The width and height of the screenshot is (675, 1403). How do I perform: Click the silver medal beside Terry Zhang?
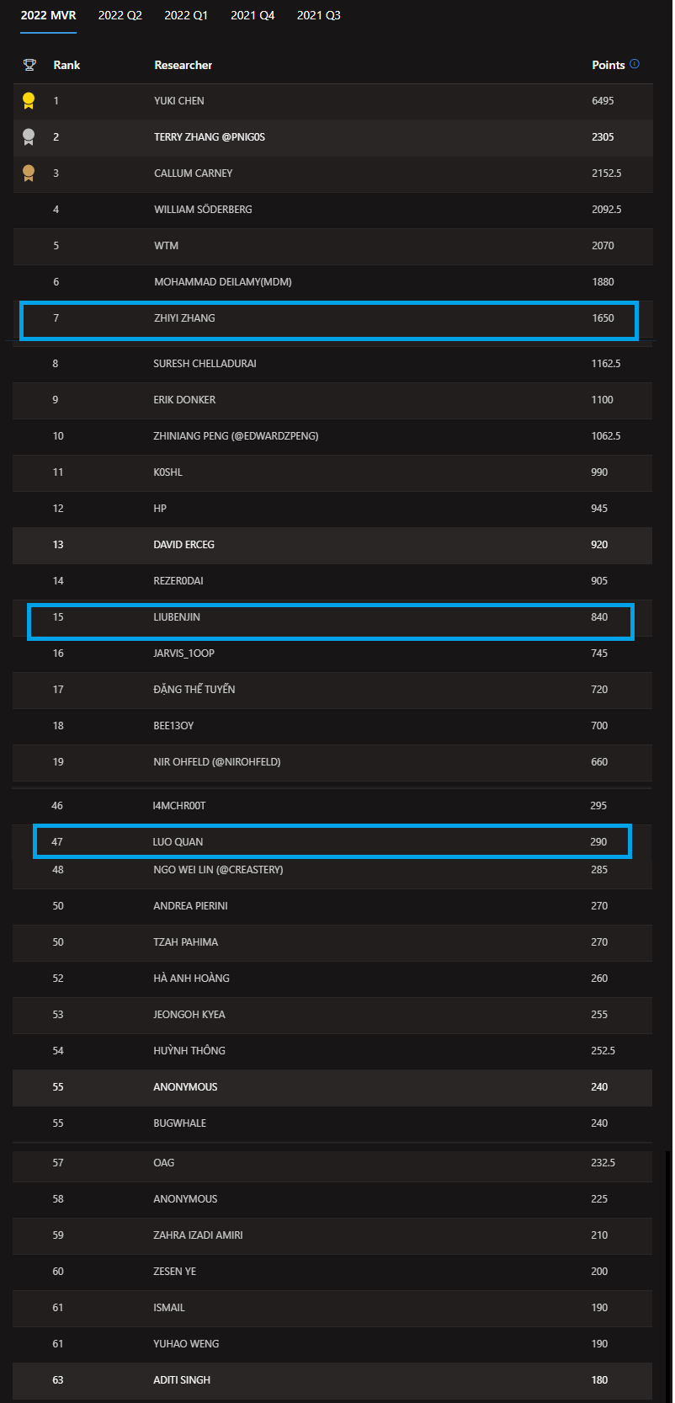click(x=29, y=137)
